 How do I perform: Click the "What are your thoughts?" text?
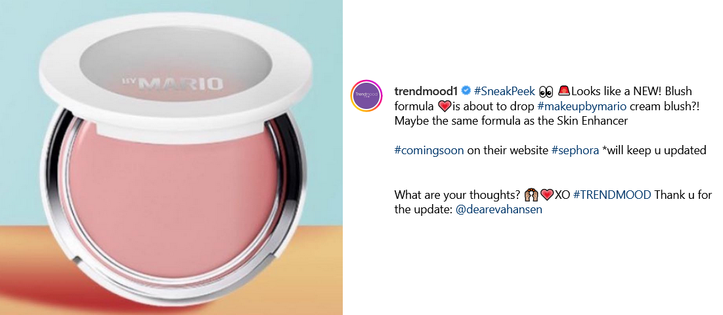458,196
